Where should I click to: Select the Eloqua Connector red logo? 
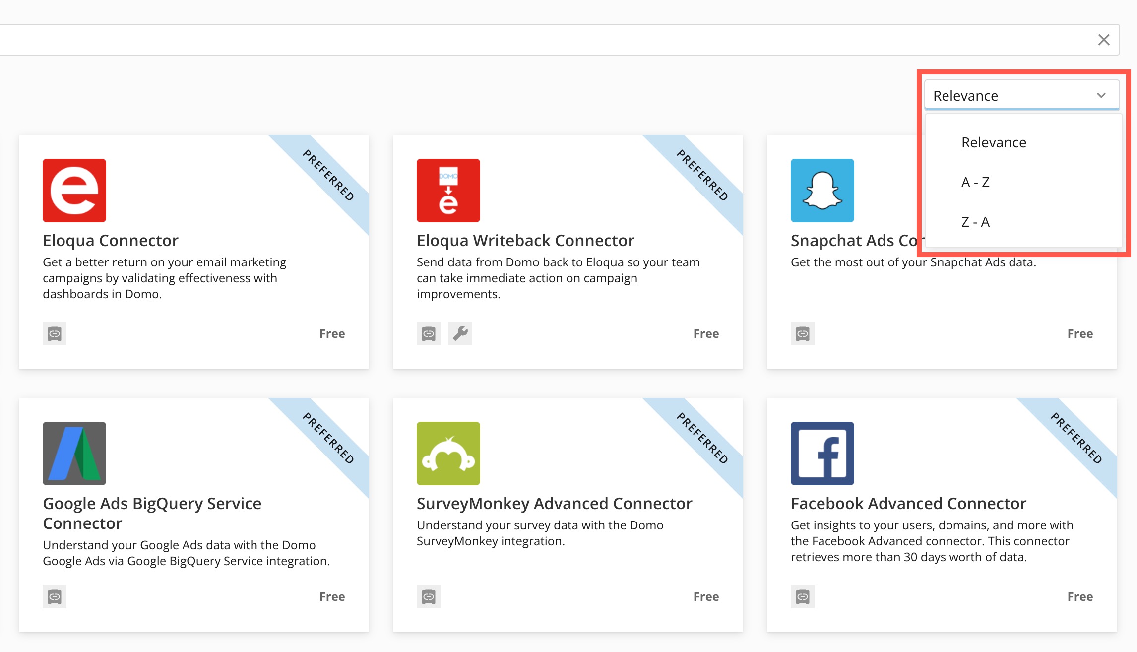(x=74, y=190)
